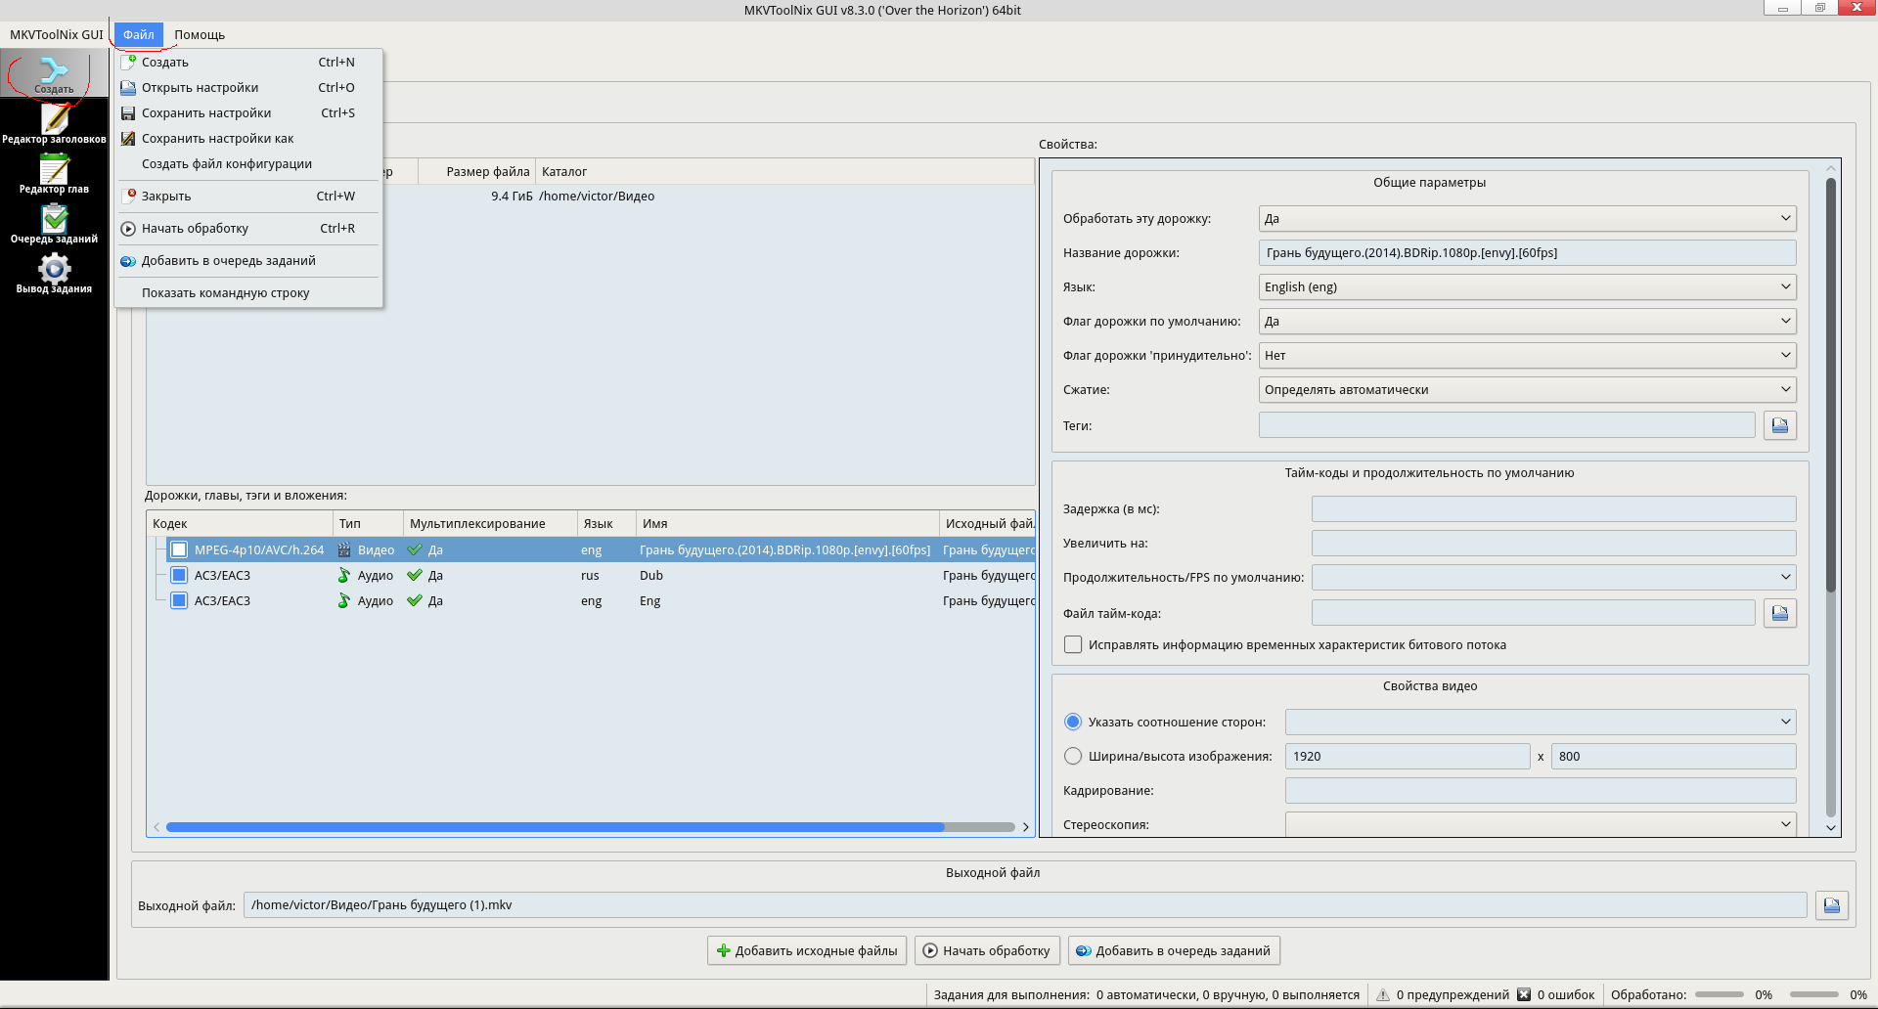Browse for the Теги file
Viewport: 1878px width, 1009px height.
coord(1779,425)
